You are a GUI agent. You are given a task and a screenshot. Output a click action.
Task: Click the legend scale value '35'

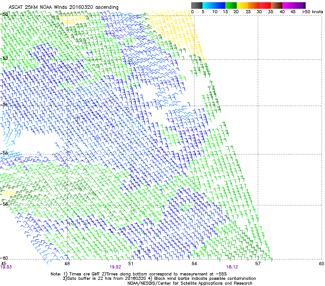pyautogui.click(x=271, y=11)
